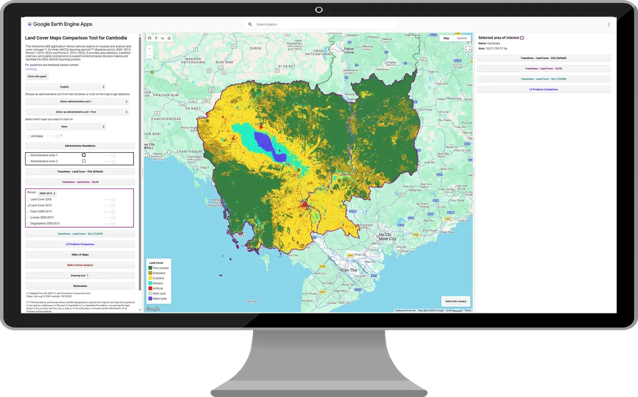Adjust the Land Cover 2015 opacity slider
The height and width of the screenshot is (397, 638).
[110, 205]
